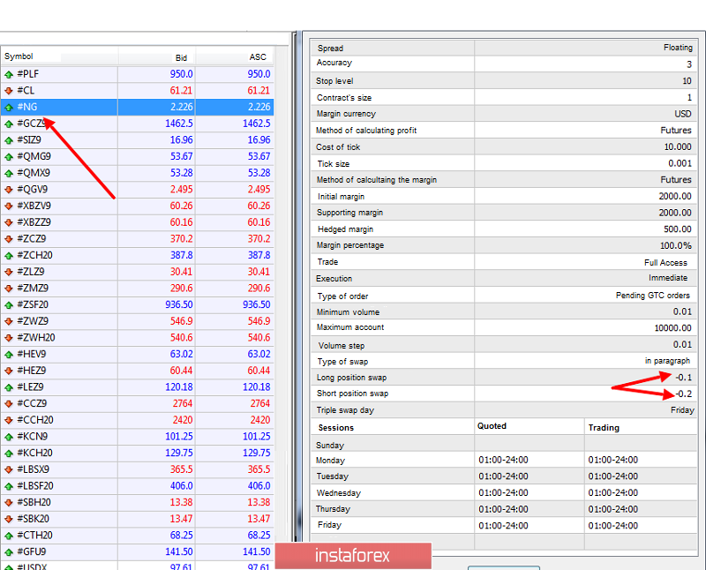
Task: Click the Tick size 0.001 value
Action: coord(680,163)
